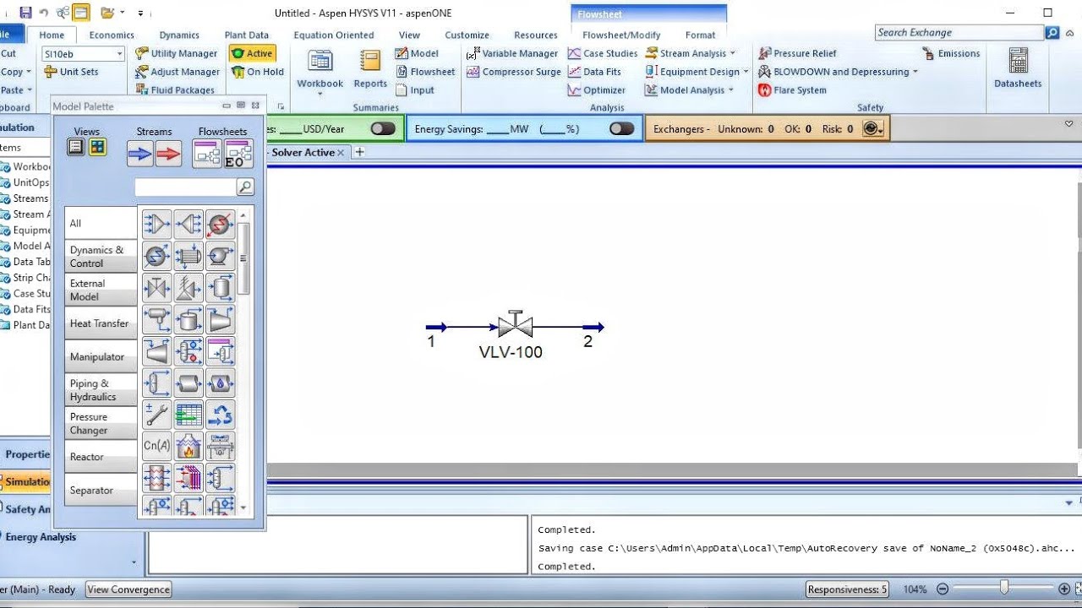Put the solver On Hold

point(258,72)
